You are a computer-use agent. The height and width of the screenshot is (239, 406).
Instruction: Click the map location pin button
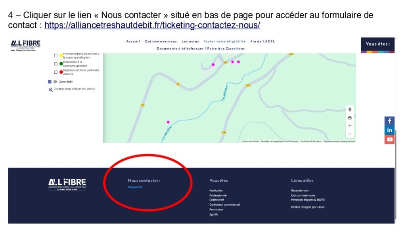click(350, 109)
